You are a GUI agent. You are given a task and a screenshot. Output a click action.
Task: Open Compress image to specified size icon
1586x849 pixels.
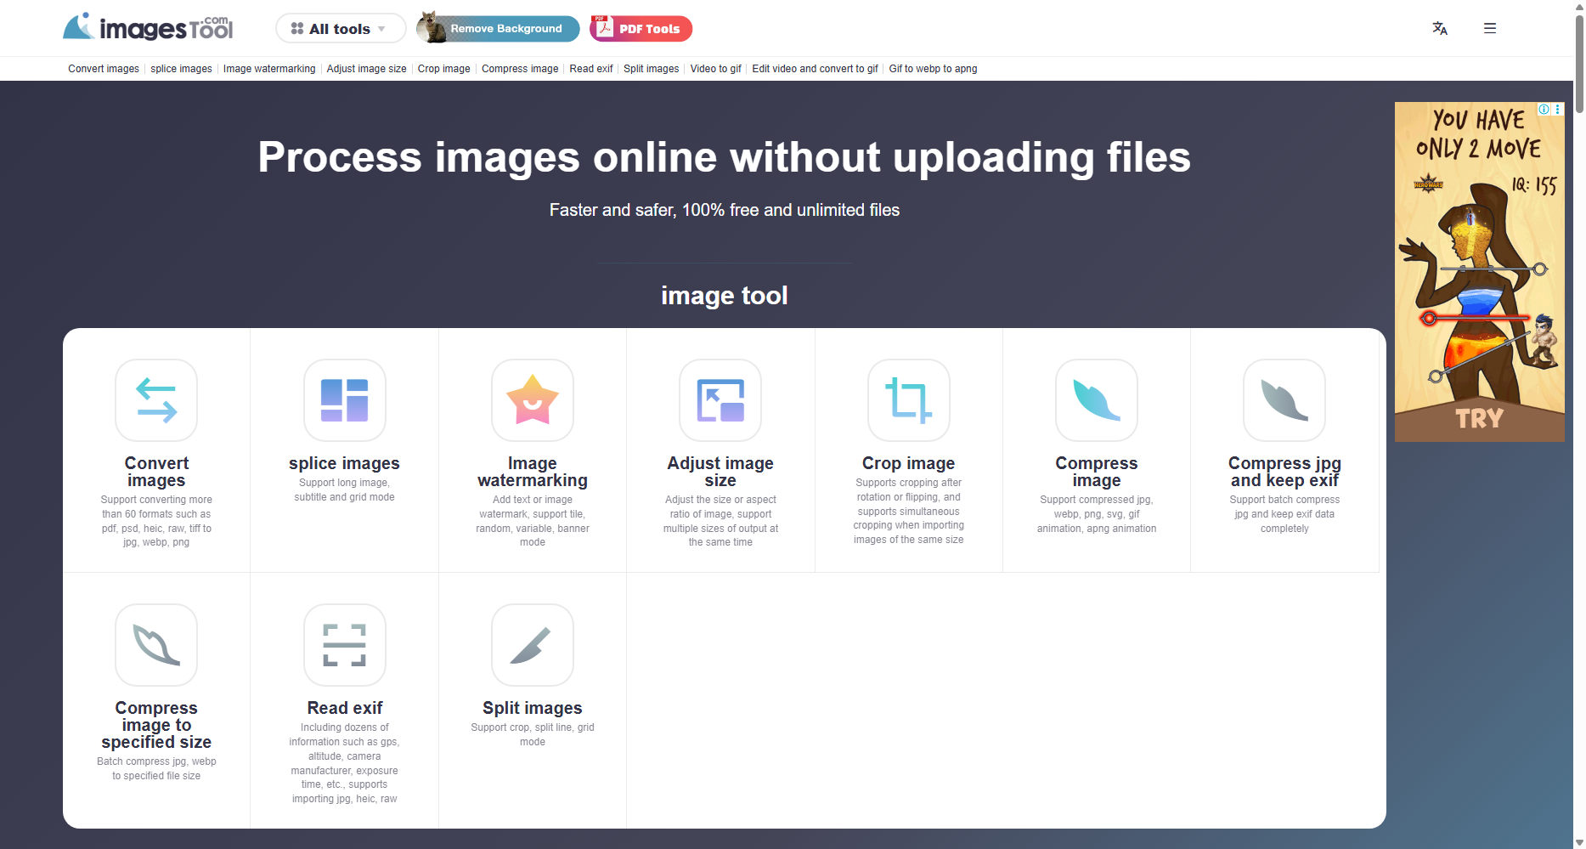click(156, 645)
